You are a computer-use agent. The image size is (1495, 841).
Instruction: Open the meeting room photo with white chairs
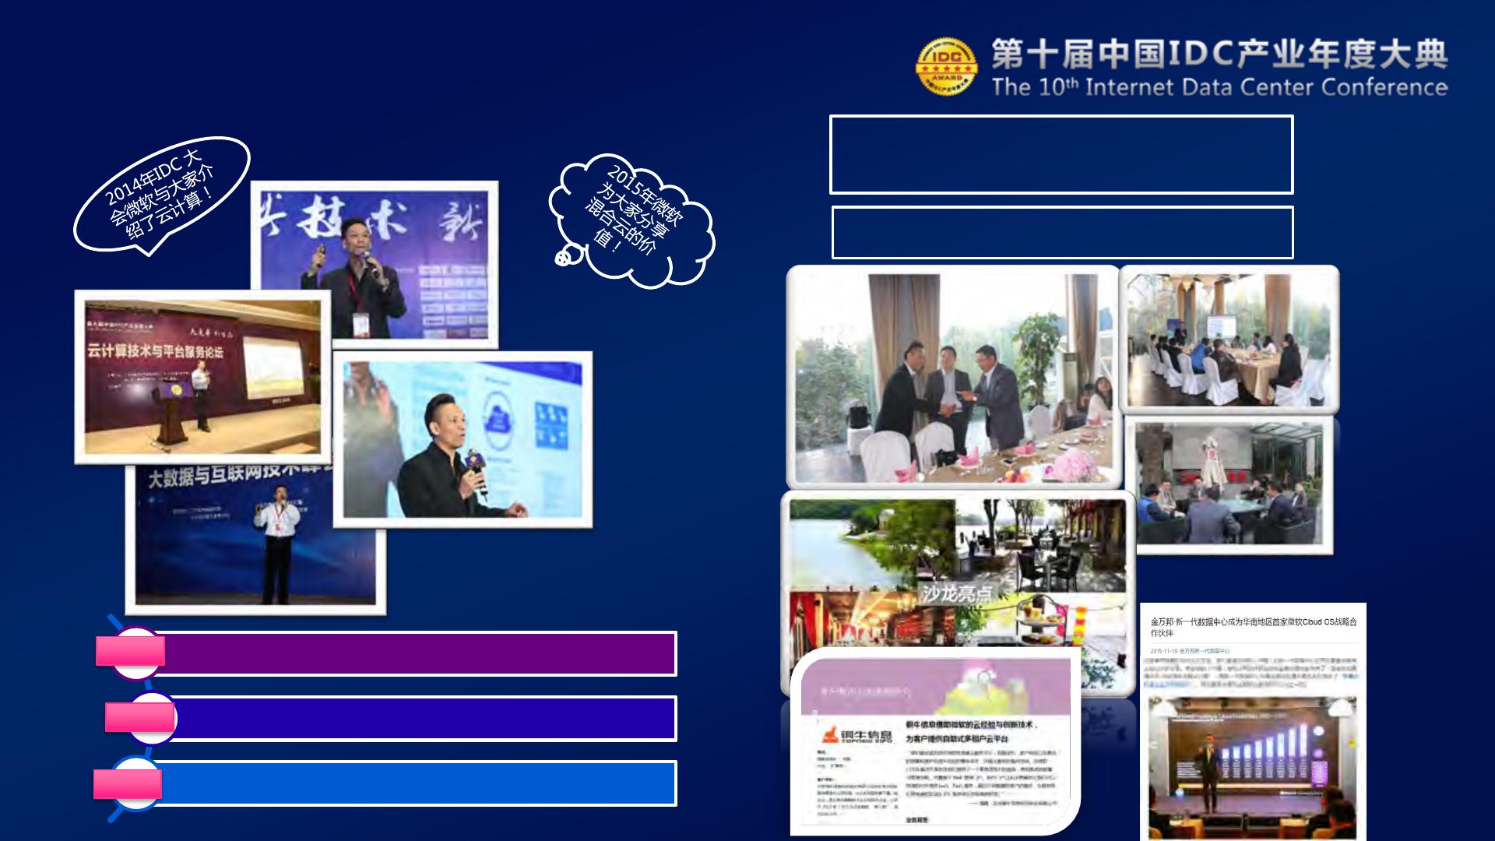[x=1229, y=339]
